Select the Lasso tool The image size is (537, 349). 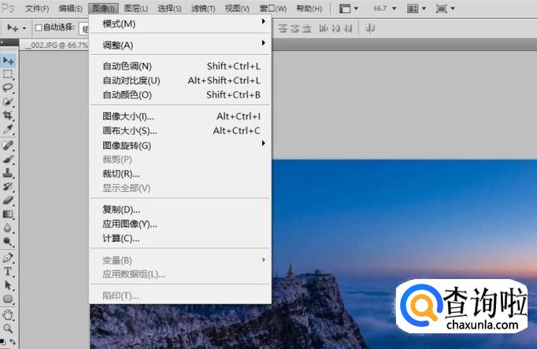pos(8,88)
